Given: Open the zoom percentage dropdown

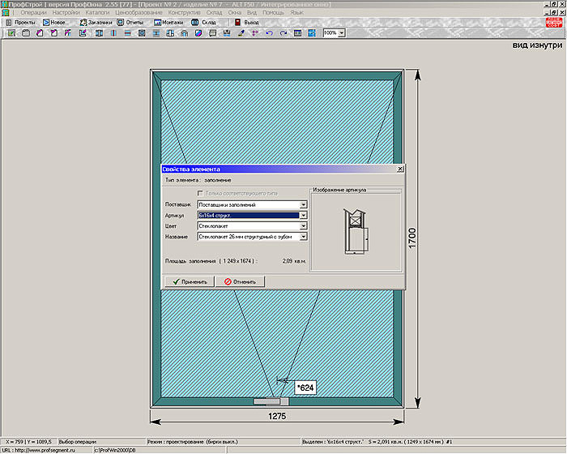Looking at the screenshot, I should pos(342,33).
